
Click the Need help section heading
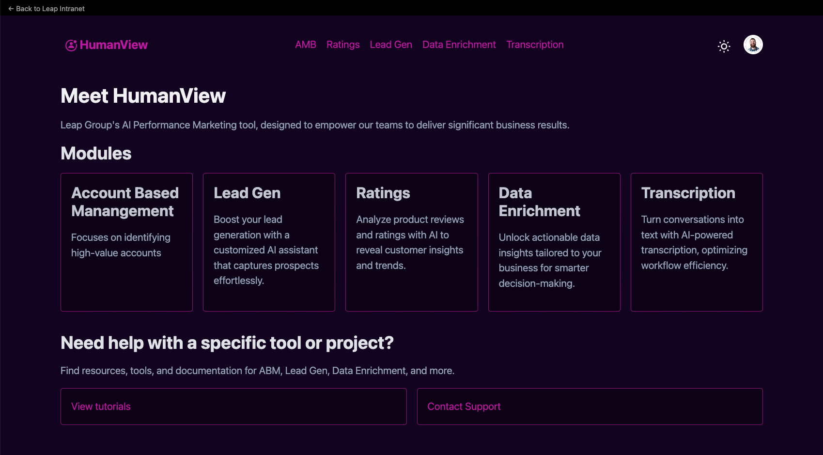coord(227,343)
